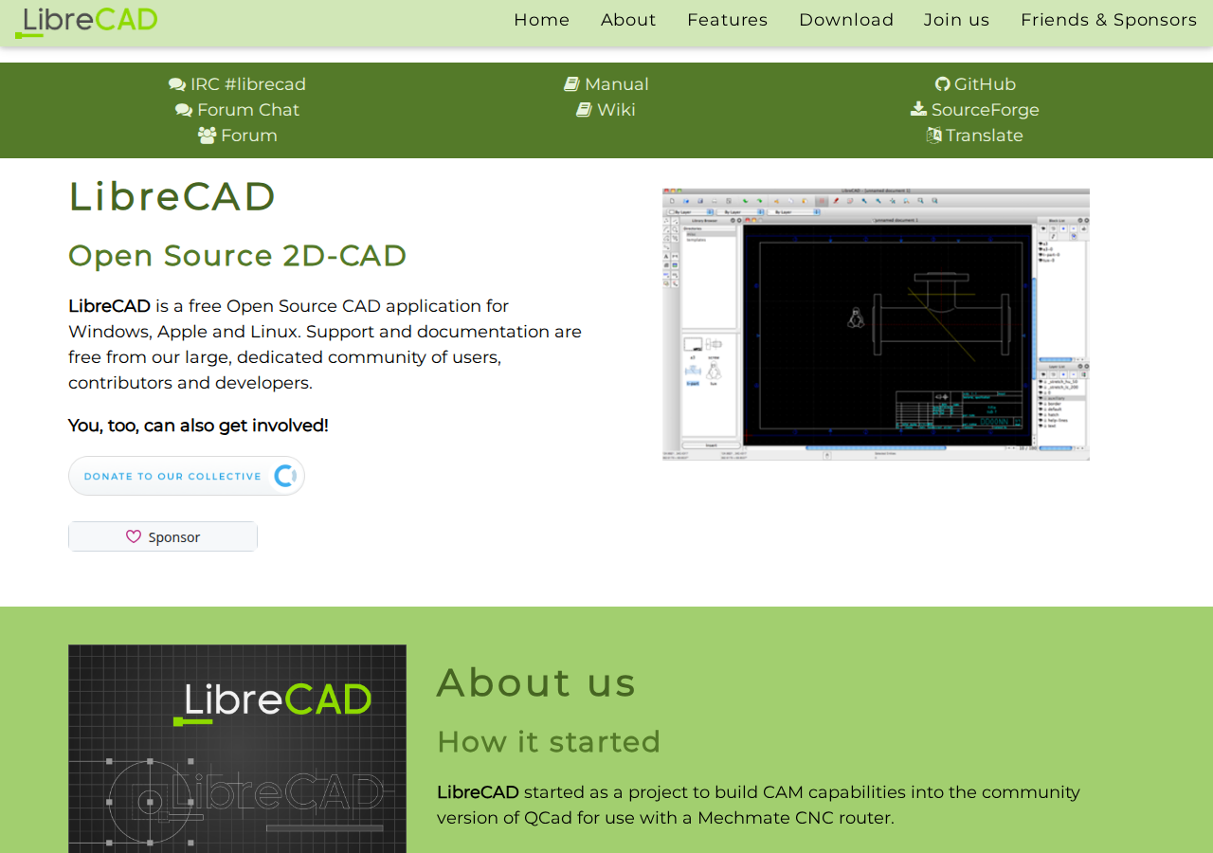Click the language icon beside Translate
The image size is (1213, 853).
pos(934,136)
